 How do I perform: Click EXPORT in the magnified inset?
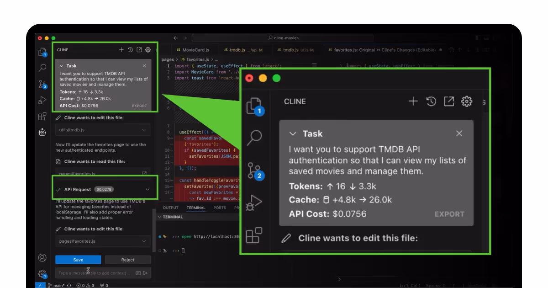[x=449, y=214]
